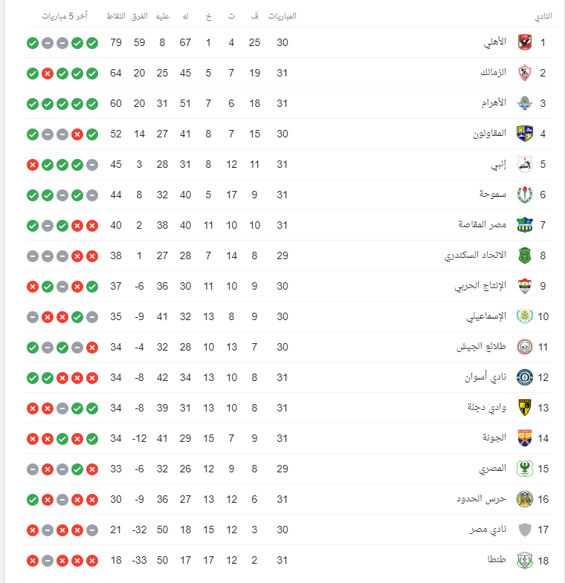Select the المقاولون club badge
Screen dimensions: 565x583
coord(525,134)
